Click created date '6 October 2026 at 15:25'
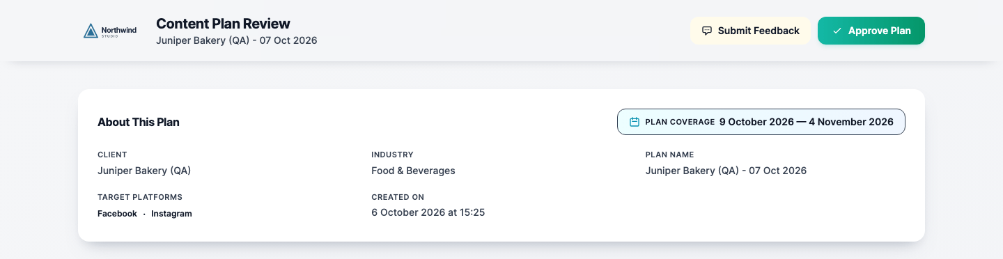The image size is (1003, 259). point(428,212)
